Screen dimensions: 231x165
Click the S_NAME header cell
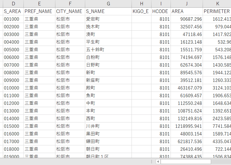pos(108,11)
